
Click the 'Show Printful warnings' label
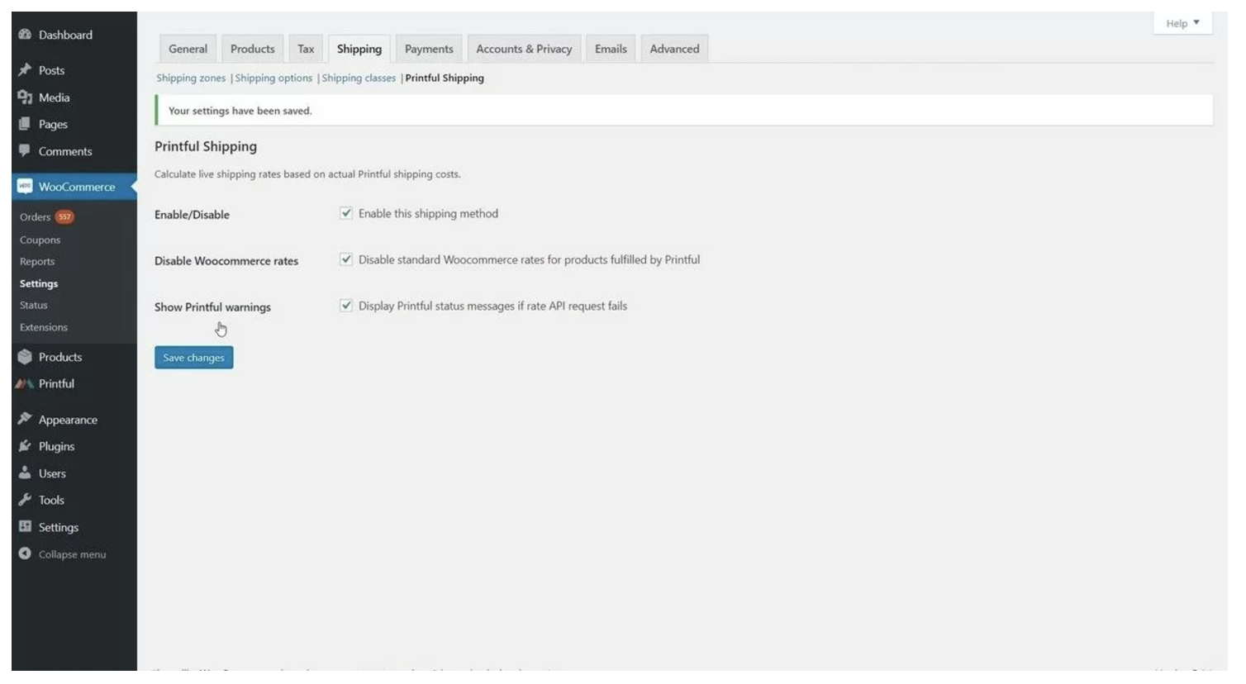[212, 307]
